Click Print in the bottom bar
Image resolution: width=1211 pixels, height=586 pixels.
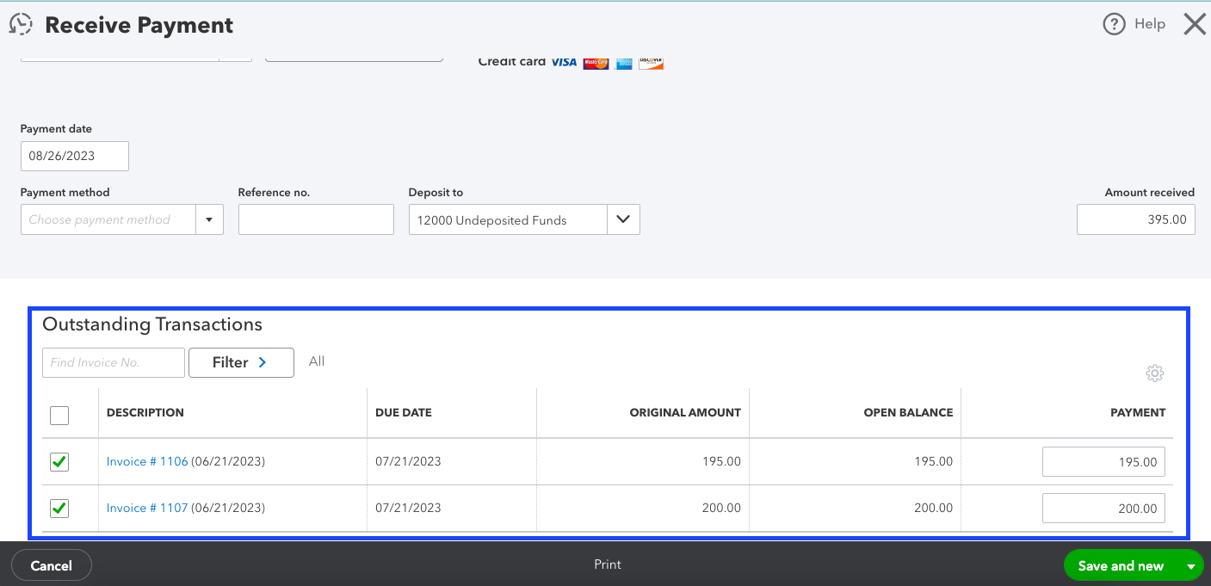point(608,564)
